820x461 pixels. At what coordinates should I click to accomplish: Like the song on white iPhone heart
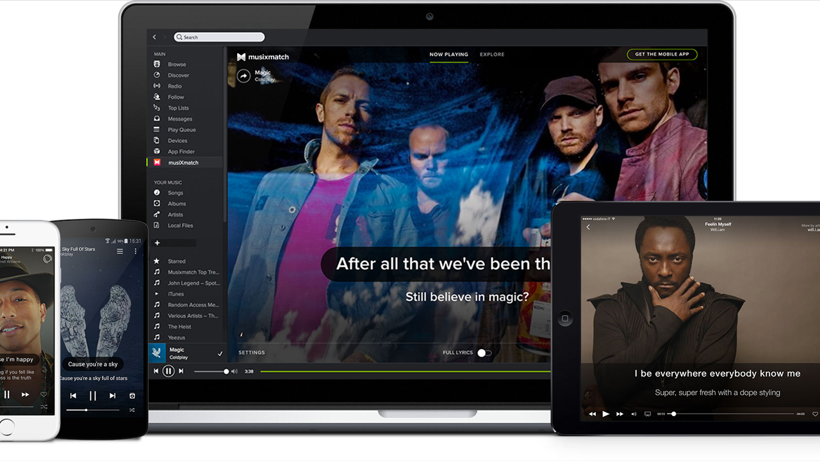[x=44, y=394]
